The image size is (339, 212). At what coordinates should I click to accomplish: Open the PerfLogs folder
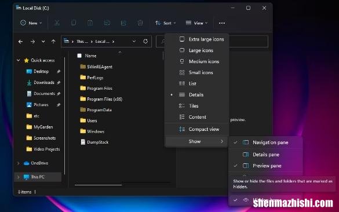[95, 78]
